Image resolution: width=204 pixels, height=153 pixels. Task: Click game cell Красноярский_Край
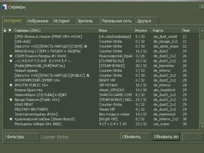tap(116, 56)
